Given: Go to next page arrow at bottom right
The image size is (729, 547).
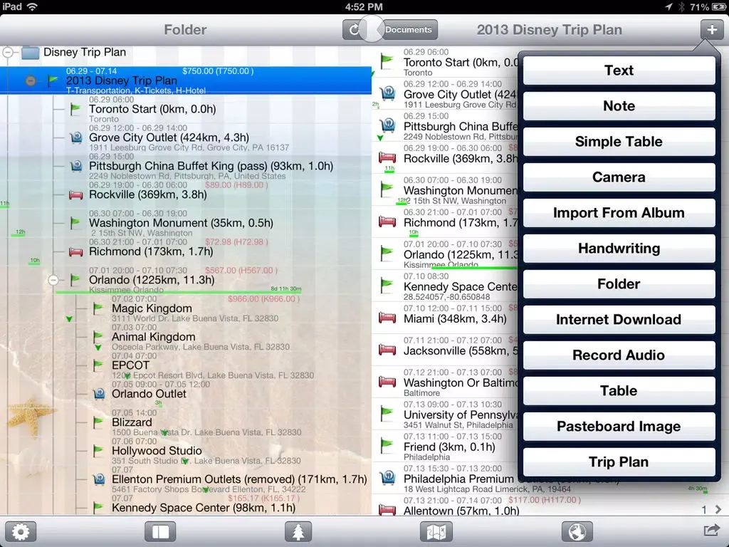Looking at the screenshot, I should click(718, 510).
